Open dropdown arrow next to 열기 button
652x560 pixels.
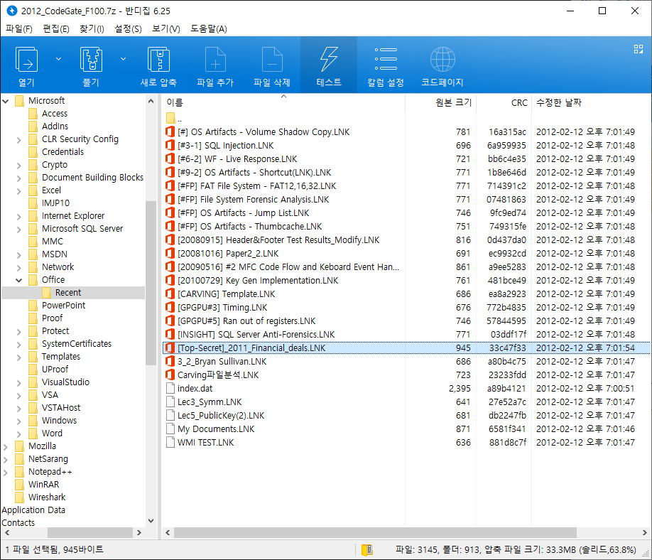coord(59,59)
